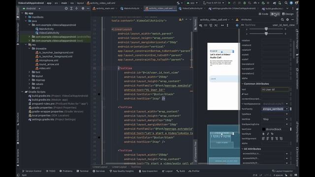Click editor warnings indicator icon
Screen dimensions: 315x177
[181, 20]
